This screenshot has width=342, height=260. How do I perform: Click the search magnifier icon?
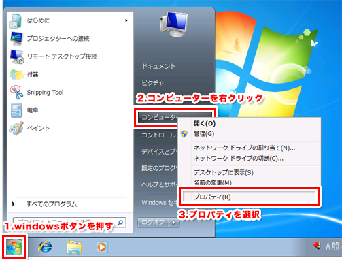click(x=120, y=223)
